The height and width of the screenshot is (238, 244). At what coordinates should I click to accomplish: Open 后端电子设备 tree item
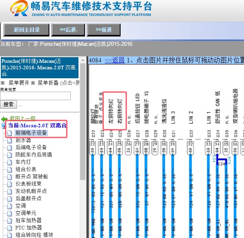point(31,147)
